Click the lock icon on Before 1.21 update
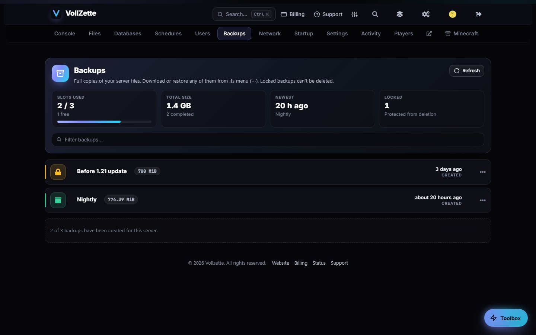Viewport: 536px width, 335px height. click(58, 172)
